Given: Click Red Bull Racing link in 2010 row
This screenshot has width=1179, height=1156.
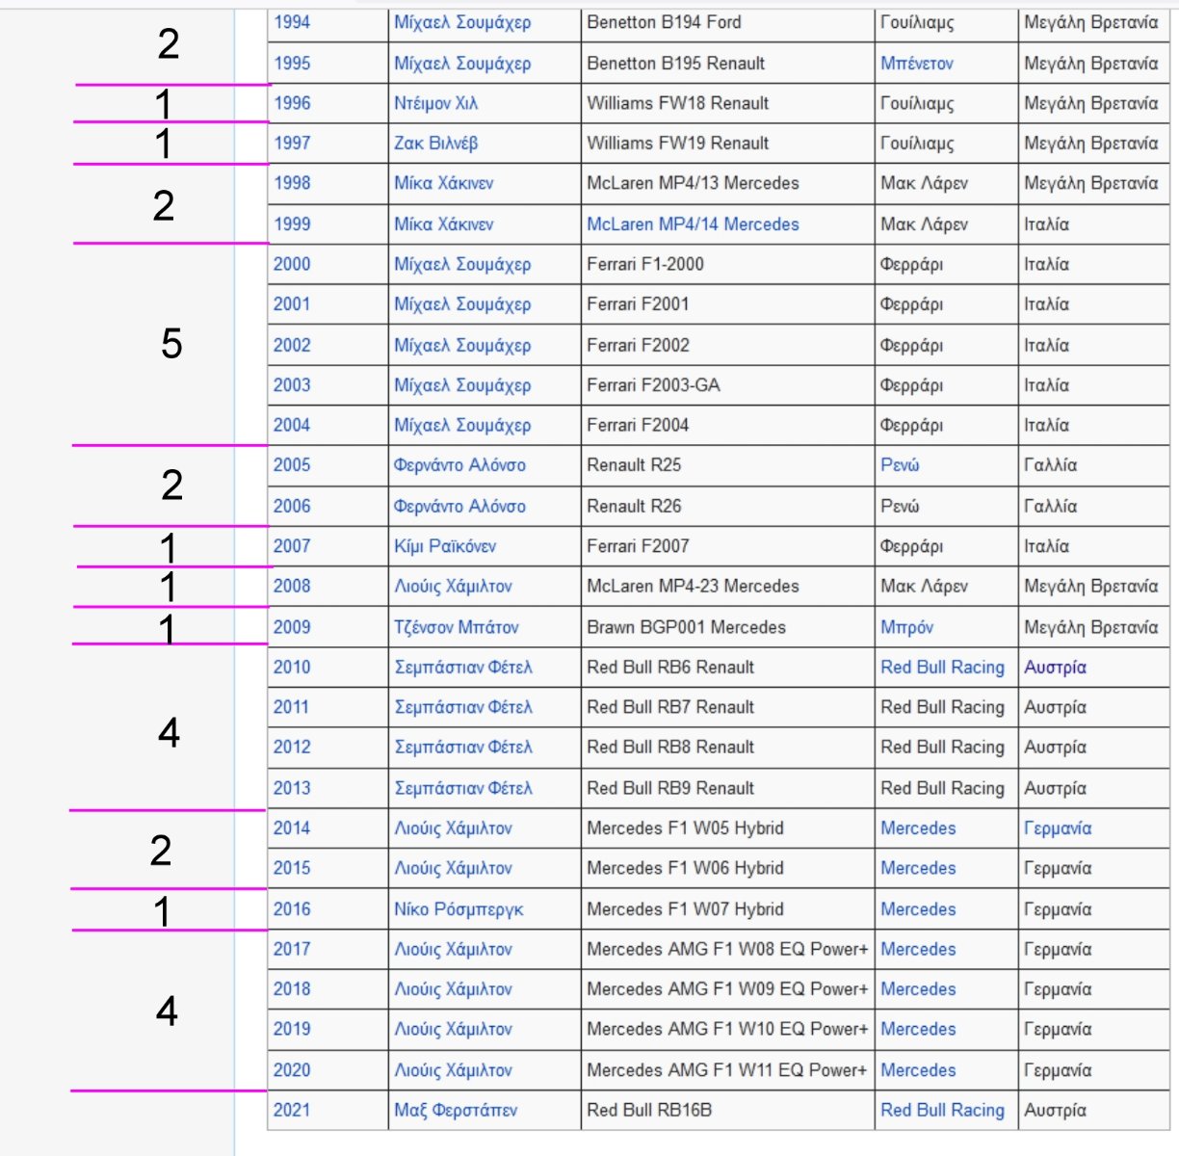Looking at the screenshot, I should (x=942, y=668).
